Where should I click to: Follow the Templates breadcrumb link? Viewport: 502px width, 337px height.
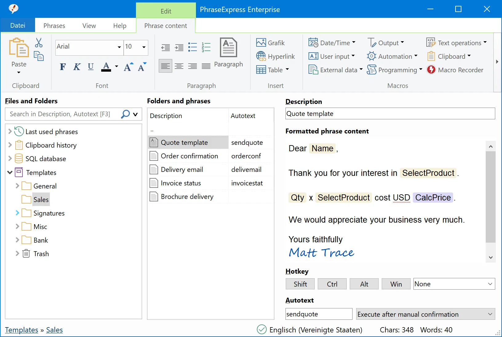pyautogui.click(x=21, y=330)
